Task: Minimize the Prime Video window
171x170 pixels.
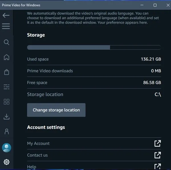Action: [x=142, y=5]
